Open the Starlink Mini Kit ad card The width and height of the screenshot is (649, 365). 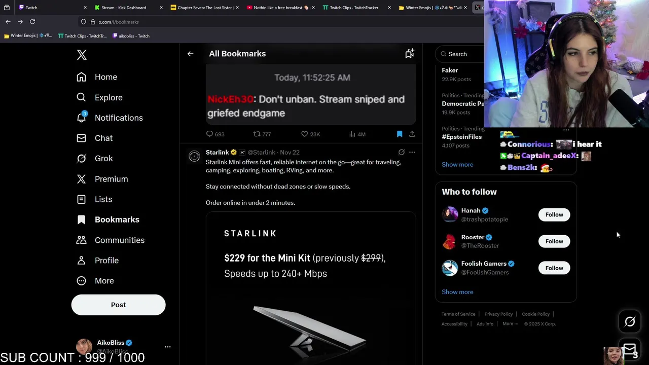[311, 288]
